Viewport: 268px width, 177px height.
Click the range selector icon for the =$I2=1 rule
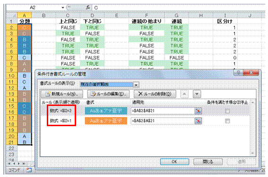[x=198, y=121]
